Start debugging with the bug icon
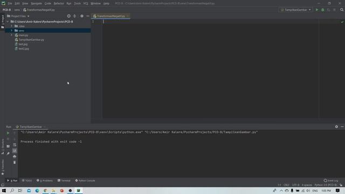The height and width of the screenshot is (194, 345). click(x=323, y=10)
